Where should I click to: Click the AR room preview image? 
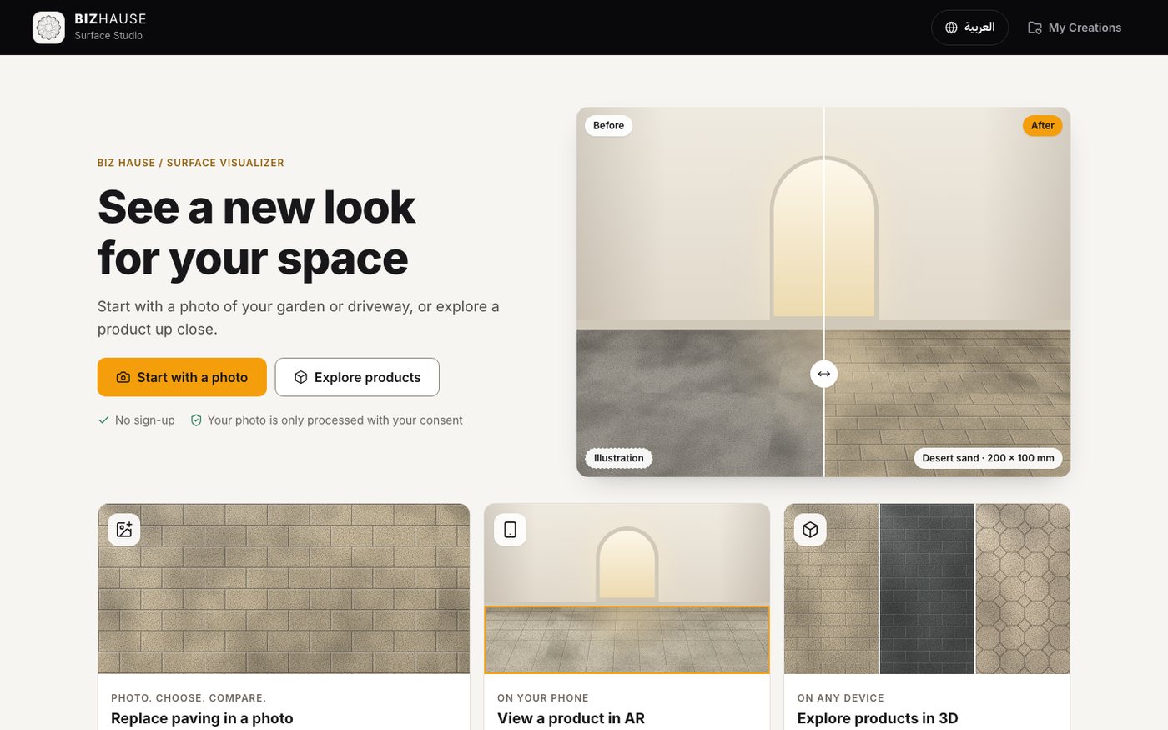[627, 589]
